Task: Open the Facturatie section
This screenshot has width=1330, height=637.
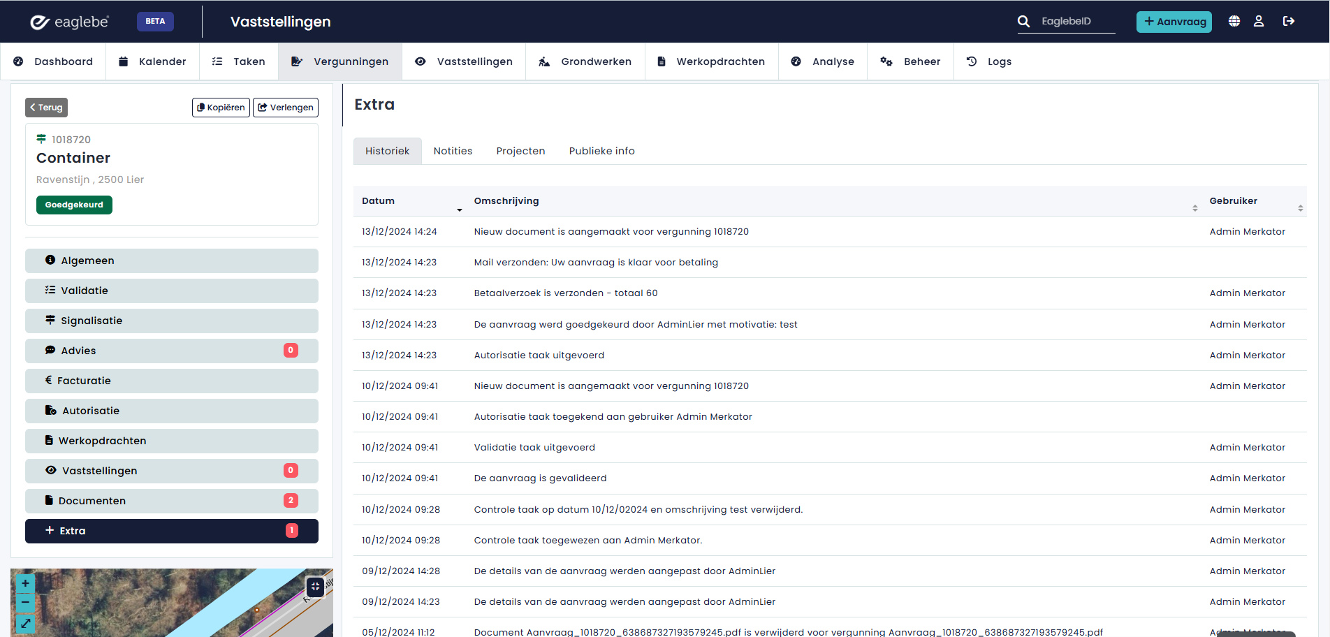Action: point(172,381)
